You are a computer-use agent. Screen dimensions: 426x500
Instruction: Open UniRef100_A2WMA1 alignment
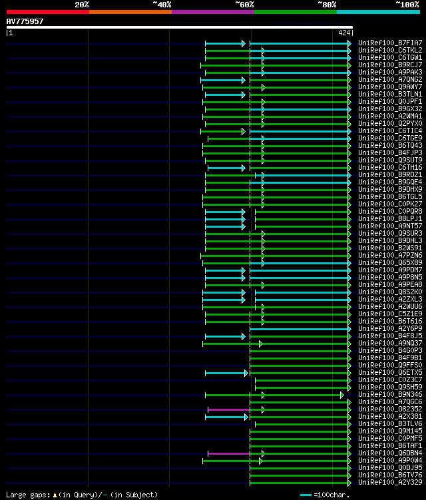[x=390, y=116]
